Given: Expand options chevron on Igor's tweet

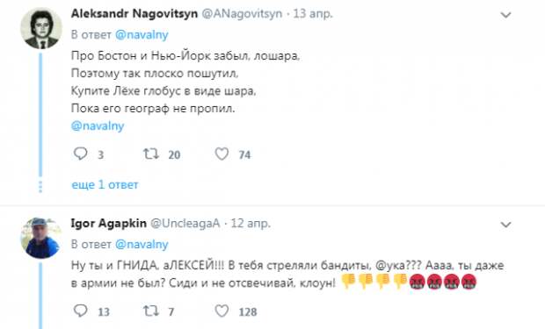Looking at the screenshot, I should (x=505, y=225).
